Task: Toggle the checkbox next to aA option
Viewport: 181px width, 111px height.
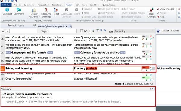Action: 91,31
